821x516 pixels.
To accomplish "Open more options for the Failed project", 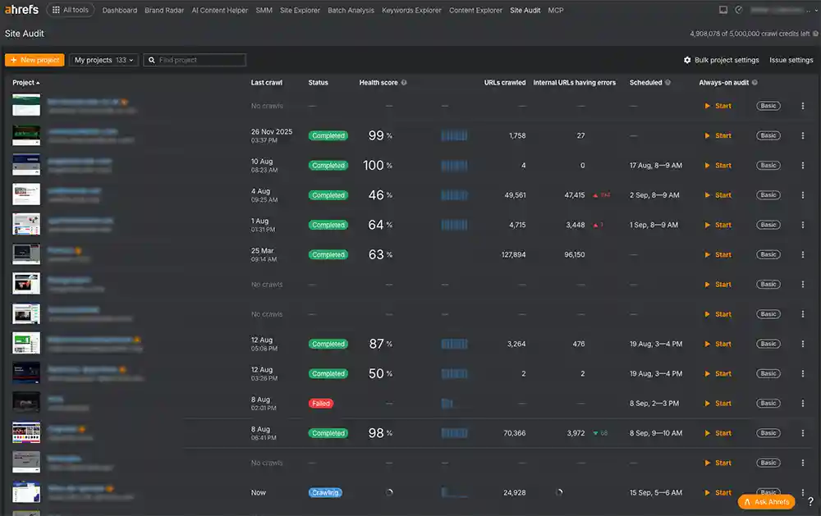I will tap(803, 404).
